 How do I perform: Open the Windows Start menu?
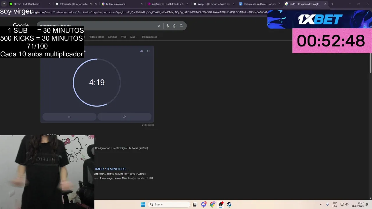point(143,204)
